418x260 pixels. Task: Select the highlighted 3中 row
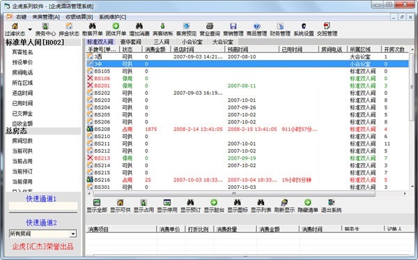coord(247,64)
